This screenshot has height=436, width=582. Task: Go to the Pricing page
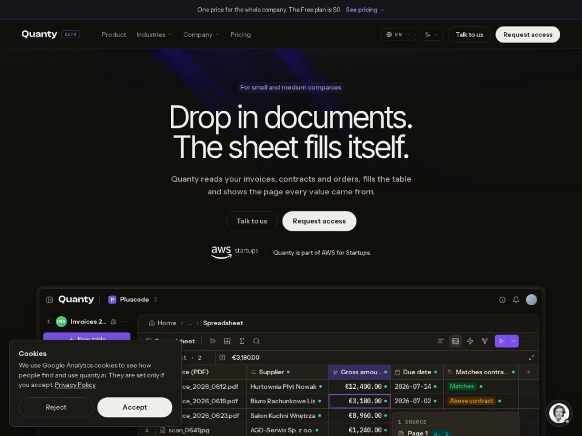241,35
